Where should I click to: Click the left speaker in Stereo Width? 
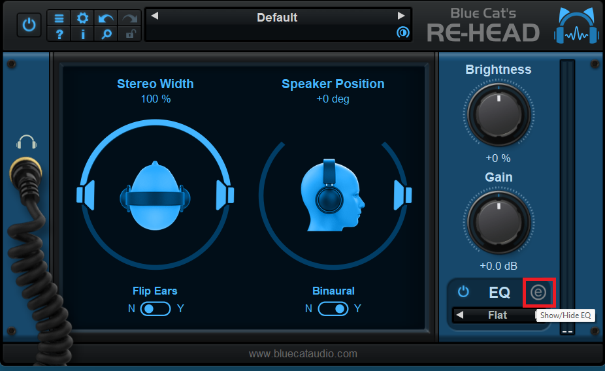(86, 195)
